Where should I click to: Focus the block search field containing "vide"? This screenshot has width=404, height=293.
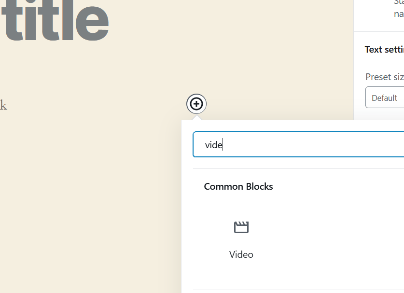(x=299, y=144)
